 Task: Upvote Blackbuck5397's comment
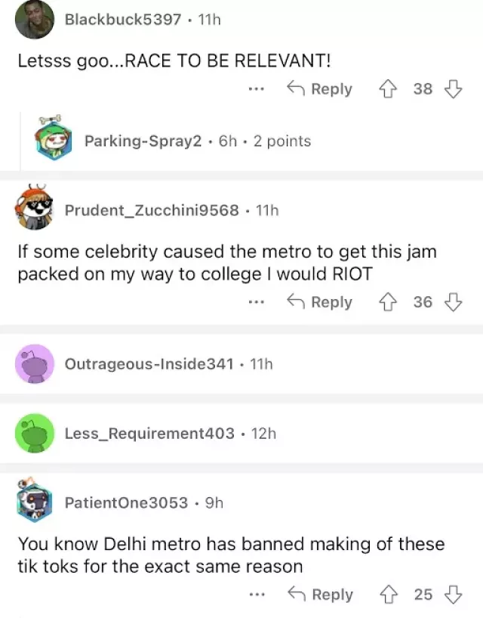click(x=388, y=88)
